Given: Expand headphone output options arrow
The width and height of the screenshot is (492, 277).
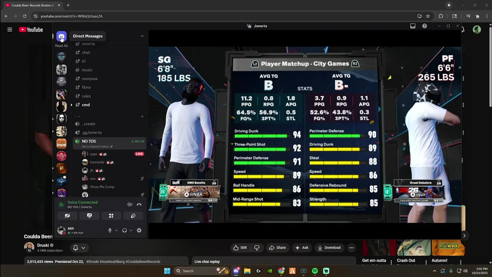Looking at the screenshot, I should tap(131, 230).
